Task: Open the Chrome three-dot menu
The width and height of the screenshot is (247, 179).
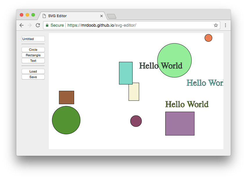Action: 225,25
